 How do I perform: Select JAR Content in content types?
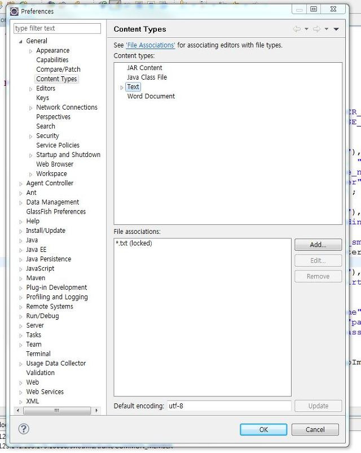pyautogui.click(x=144, y=68)
